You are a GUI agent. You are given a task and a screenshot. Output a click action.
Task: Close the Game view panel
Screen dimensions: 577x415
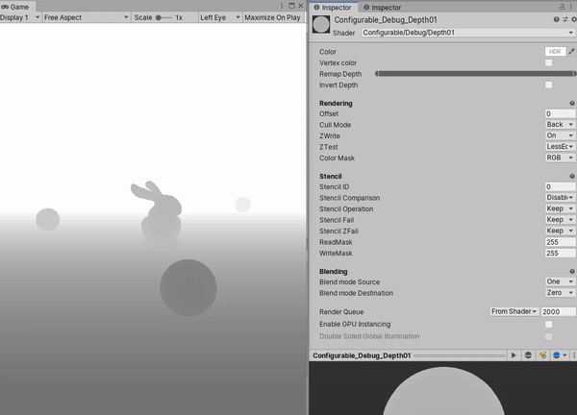click(x=301, y=6)
